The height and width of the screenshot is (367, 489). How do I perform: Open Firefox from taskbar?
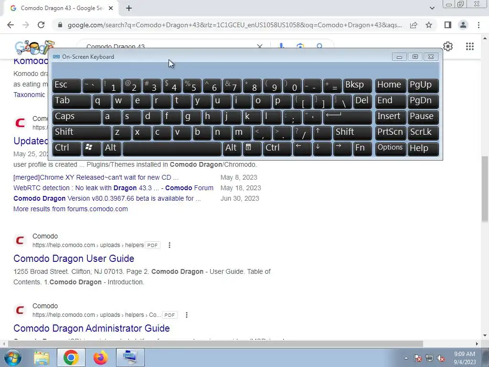(100, 357)
